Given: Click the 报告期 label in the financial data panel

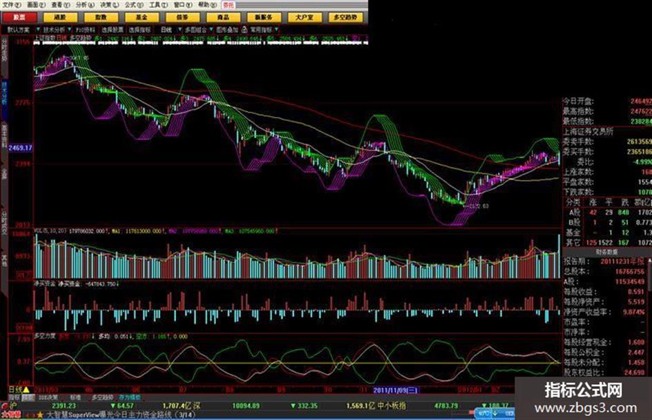Looking at the screenshot, I should click(576, 261).
